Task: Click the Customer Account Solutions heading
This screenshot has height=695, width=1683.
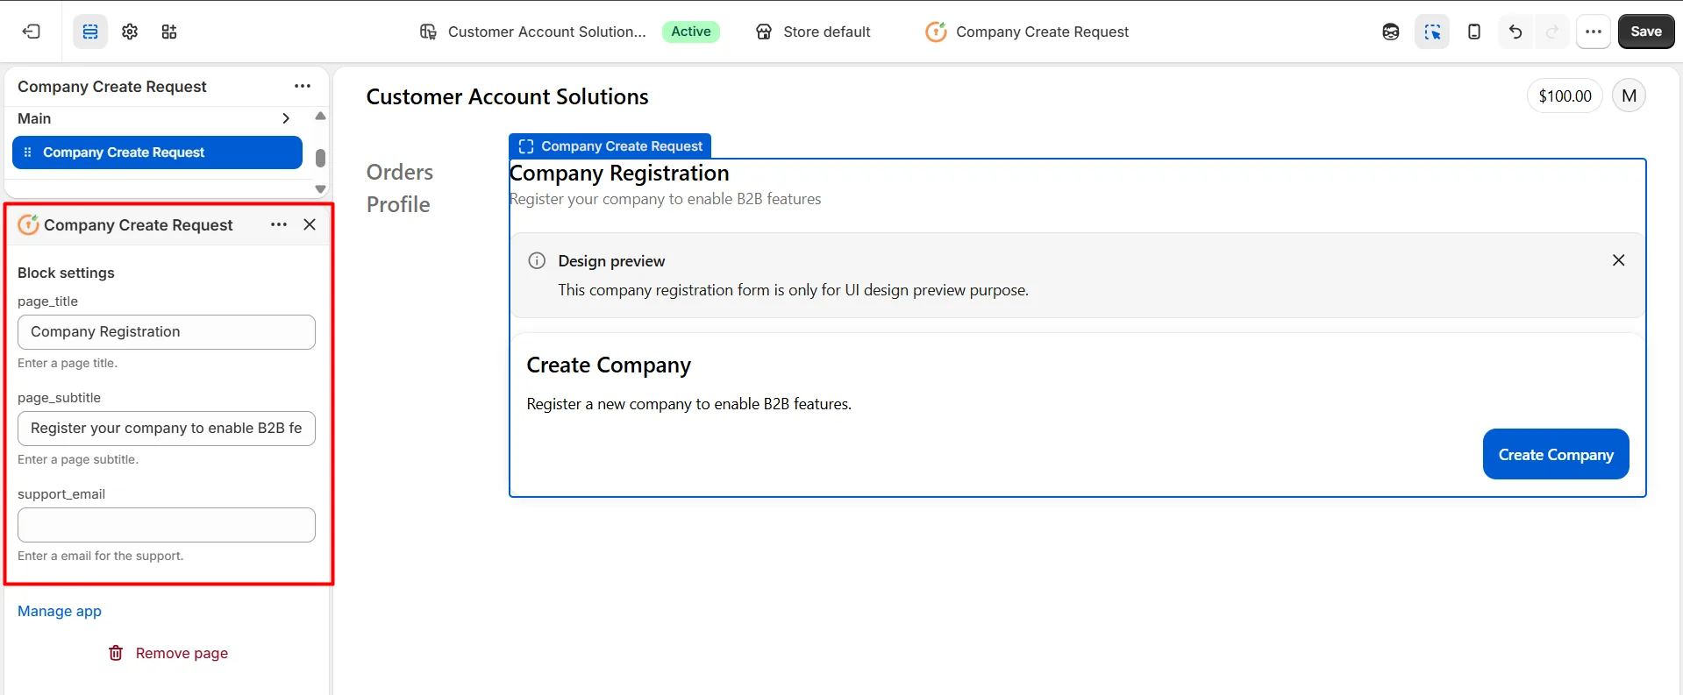Action: pyautogui.click(x=508, y=96)
